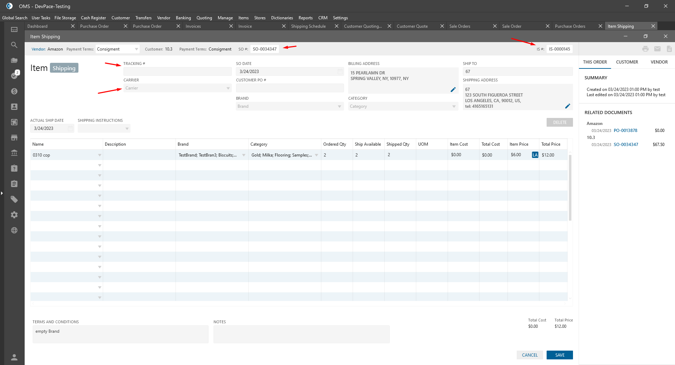The image size is (675, 365).
Task: Click the SAVE button
Action: 559,355
